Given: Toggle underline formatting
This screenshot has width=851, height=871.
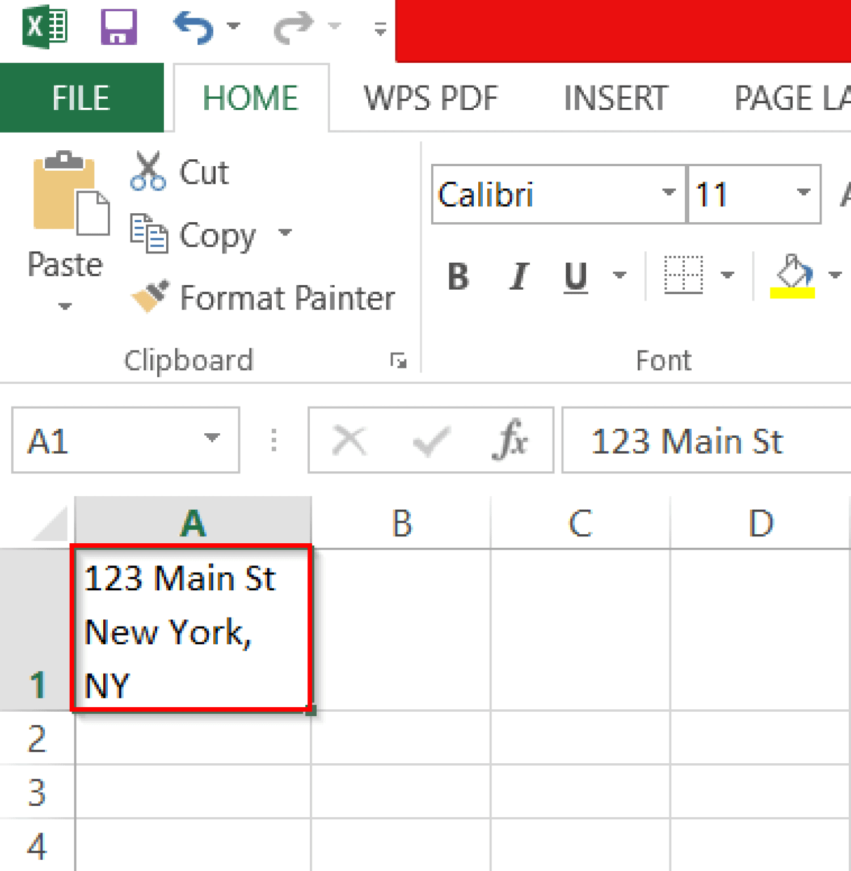Looking at the screenshot, I should [576, 277].
